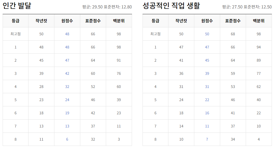Click 백분위 header in 인간 발달 table
The width and height of the screenshot is (274, 148).
(119, 21)
